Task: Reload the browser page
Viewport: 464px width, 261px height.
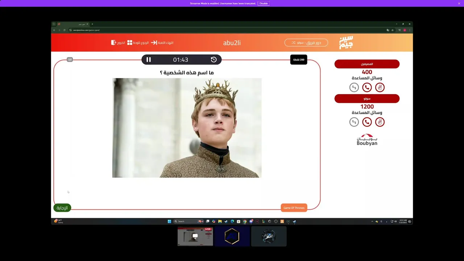Action: pyautogui.click(x=64, y=30)
